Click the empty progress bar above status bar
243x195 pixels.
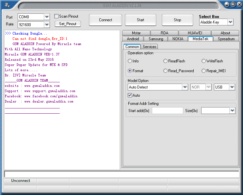click(121, 174)
